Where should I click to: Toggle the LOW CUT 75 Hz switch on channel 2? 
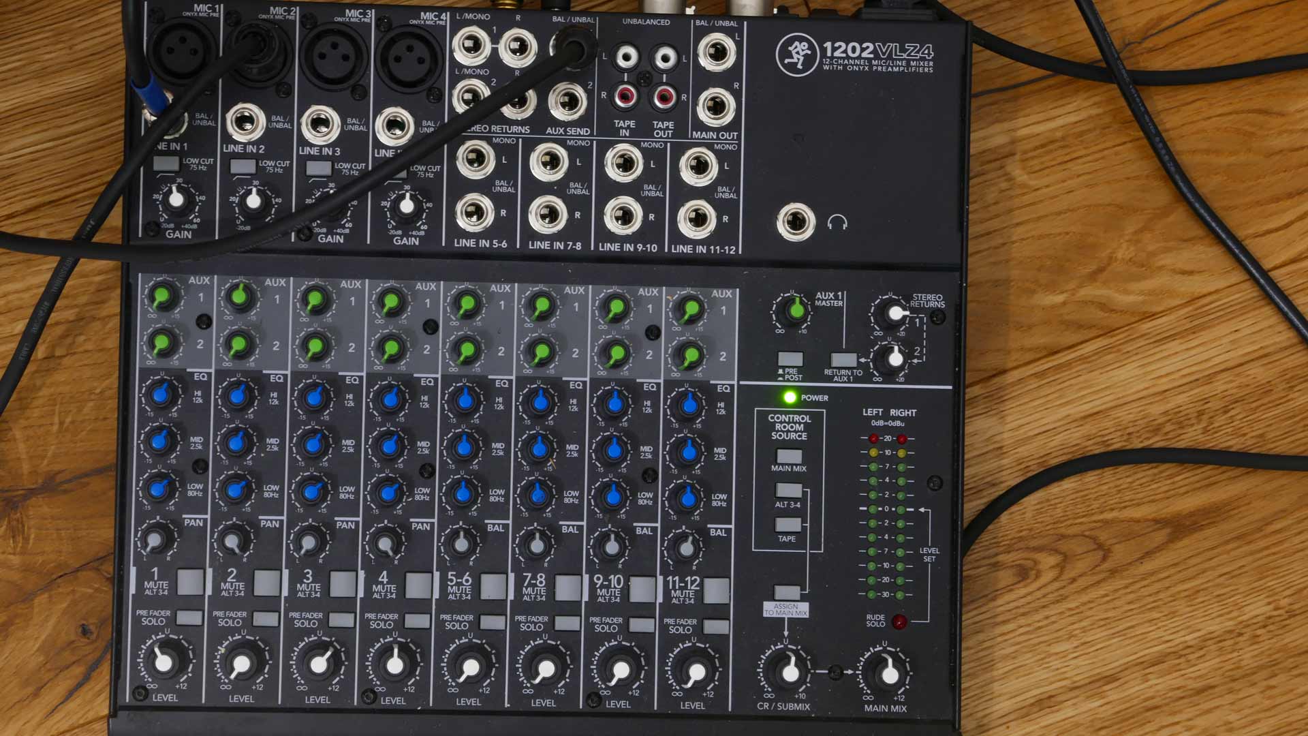pyautogui.click(x=243, y=166)
